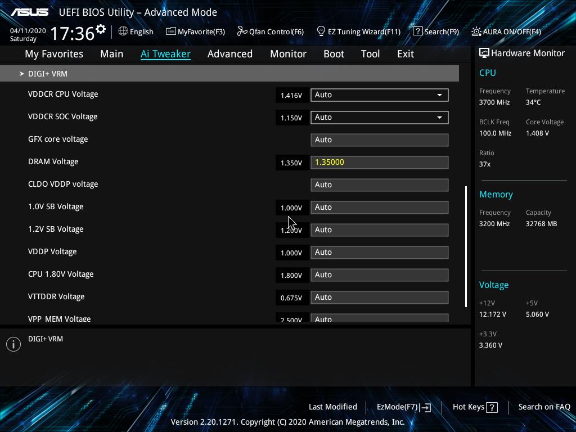Click the MyFavorite list icon

tap(170, 31)
